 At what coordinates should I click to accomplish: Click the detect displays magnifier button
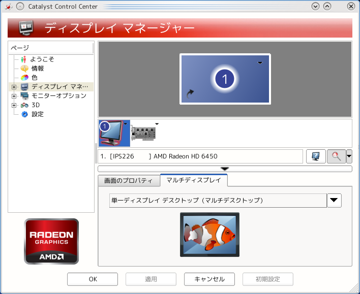tap(336, 156)
